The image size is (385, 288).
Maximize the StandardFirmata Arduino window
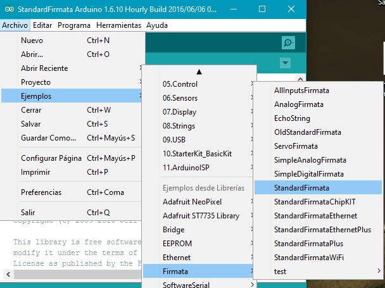tap(262, 9)
